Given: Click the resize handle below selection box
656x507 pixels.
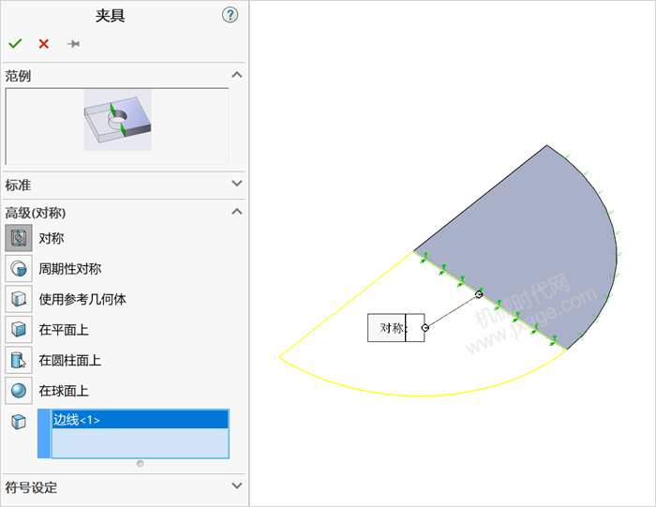Looking at the screenshot, I should [141, 464].
